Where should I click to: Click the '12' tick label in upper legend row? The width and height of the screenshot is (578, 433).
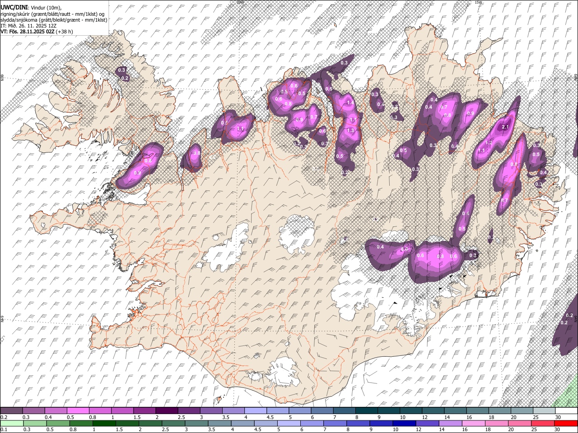pyautogui.click(x=424, y=417)
